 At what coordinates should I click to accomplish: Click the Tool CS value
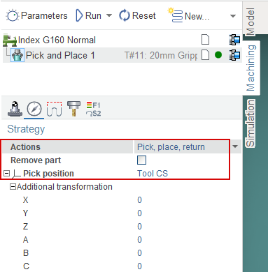point(153,174)
